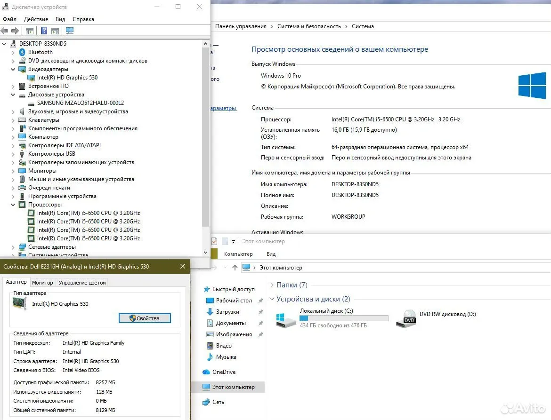Open the Компьютер ribbon tab in Explorer
The width and height of the screenshot is (551, 420).
click(238, 254)
